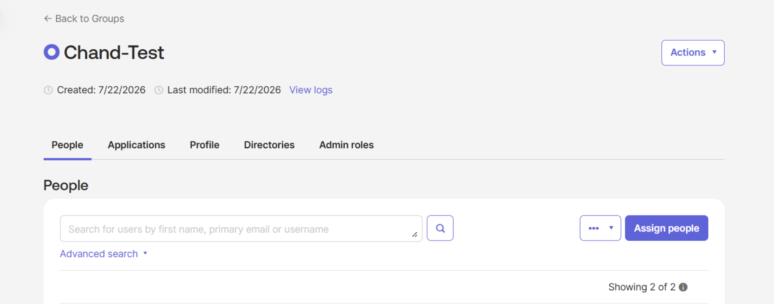Select the People tab
Screen dimensions: 774x304
tap(67, 145)
